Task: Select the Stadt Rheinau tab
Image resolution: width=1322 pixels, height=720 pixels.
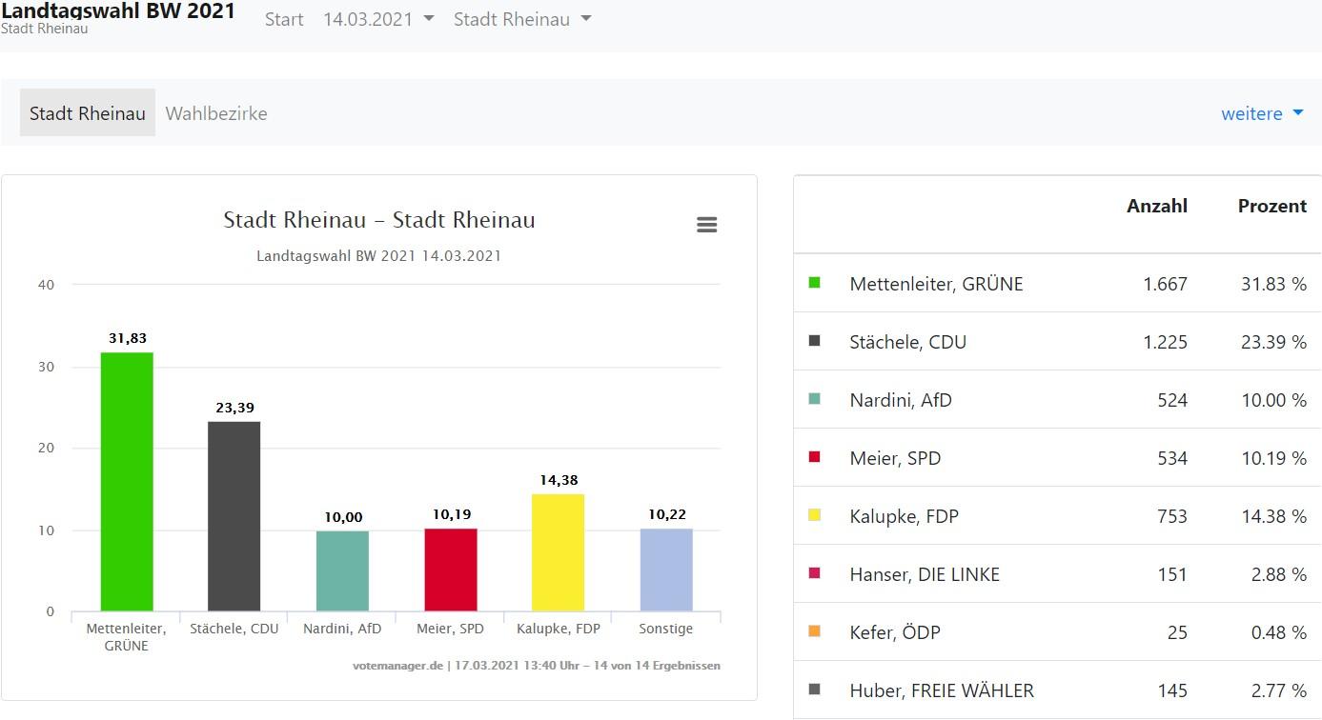Action: coord(87,112)
